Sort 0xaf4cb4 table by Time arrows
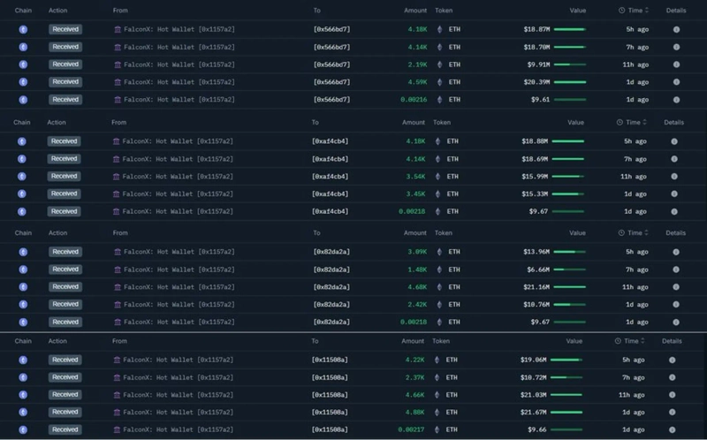The height and width of the screenshot is (440, 707). [x=644, y=122]
